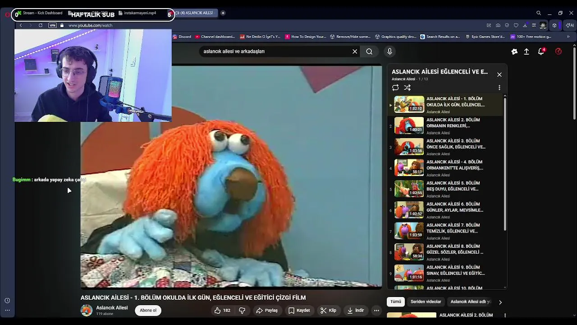Share the video via Paylaş
This screenshot has width=577, height=325.
click(x=267, y=311)
